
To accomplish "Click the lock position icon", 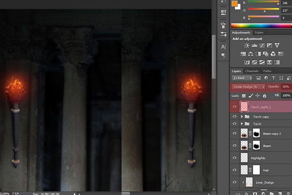I will [257, 96].
